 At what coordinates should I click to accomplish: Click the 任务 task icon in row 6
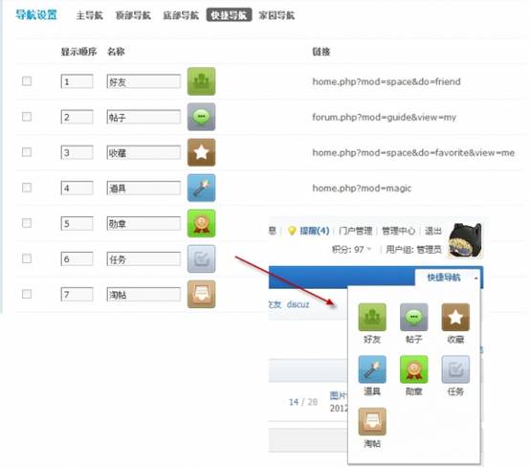coord(201,258)
